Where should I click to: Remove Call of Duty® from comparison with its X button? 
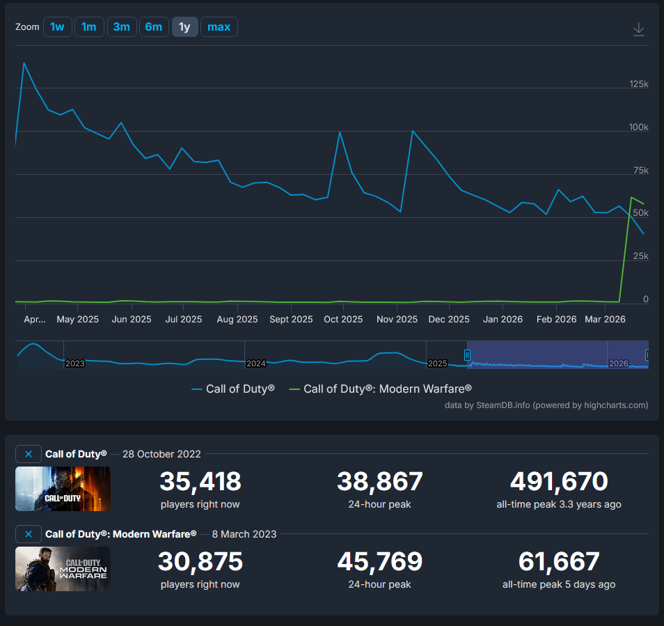[29, 454]
